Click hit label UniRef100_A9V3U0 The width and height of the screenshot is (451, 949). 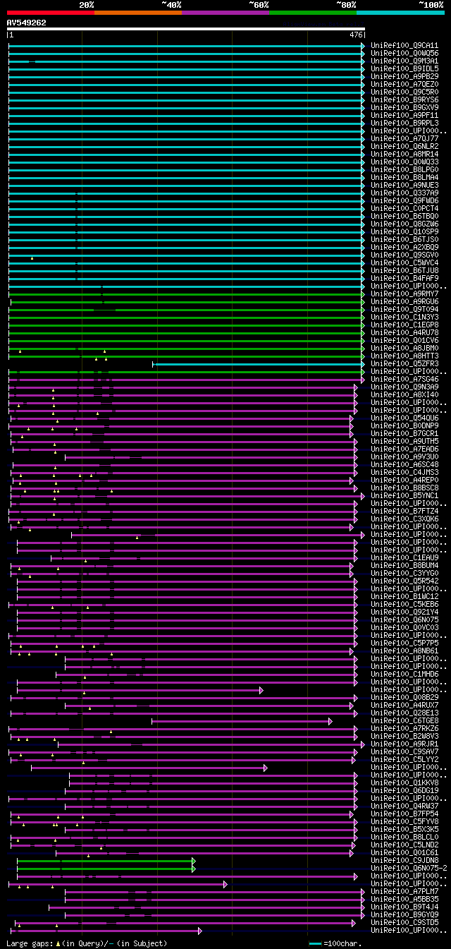(x=404, y=457)
